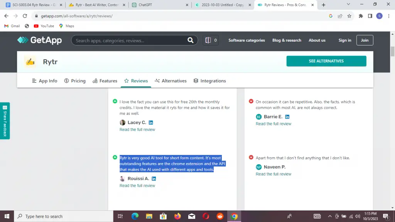Go back using browser back arrow
Screen dimensions: 395x222
click(x=6, y=16)
